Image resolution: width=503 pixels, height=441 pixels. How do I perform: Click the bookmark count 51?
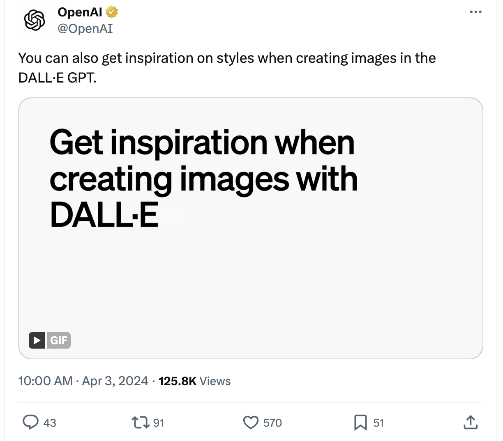tap(378, 423)
